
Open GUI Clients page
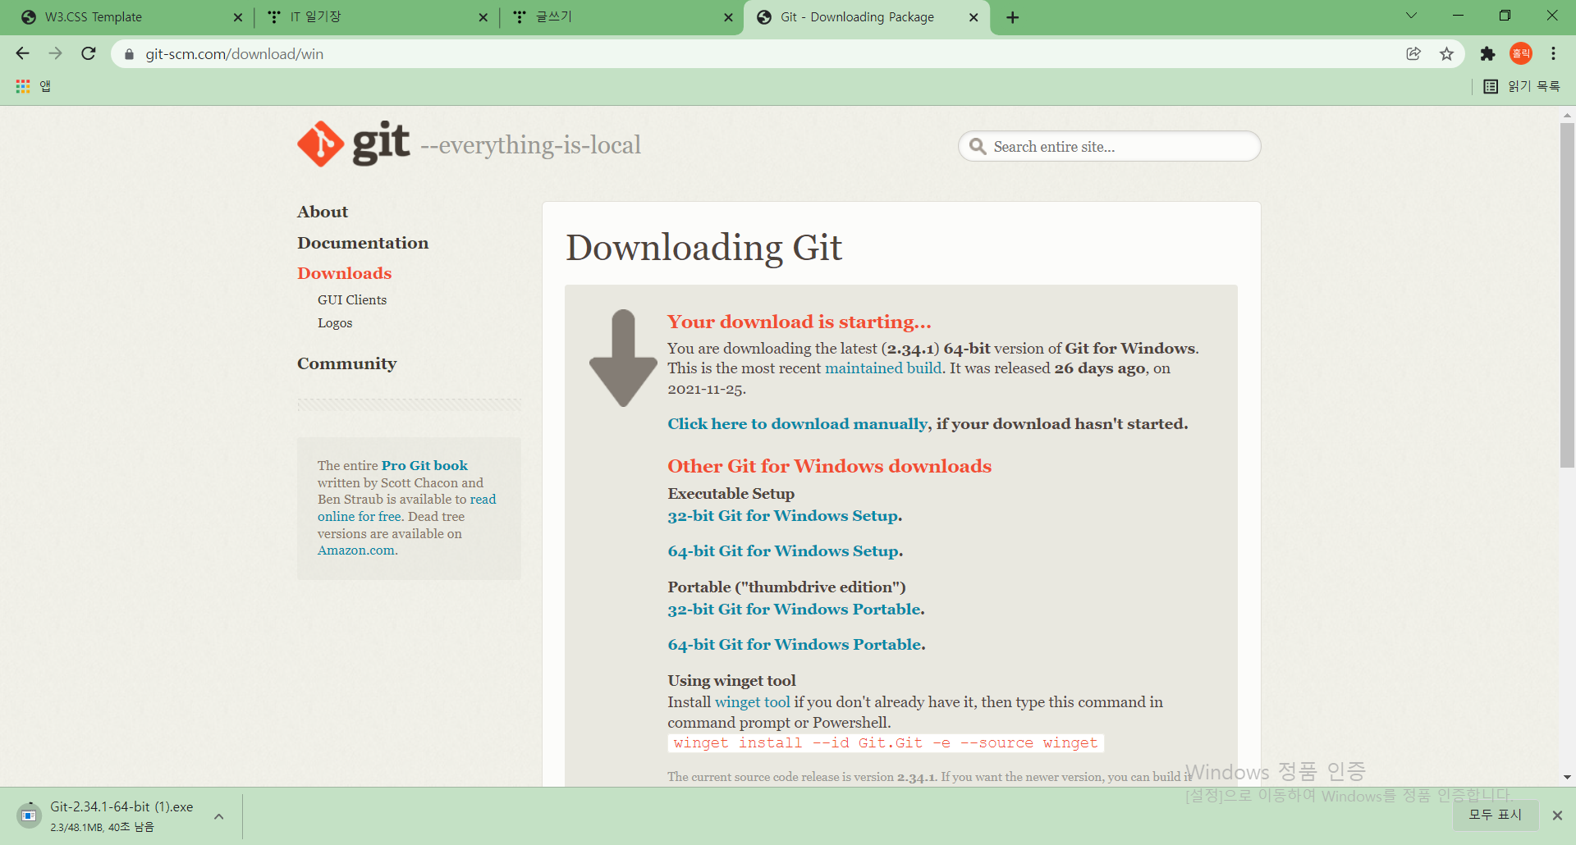tap(352, 300)
